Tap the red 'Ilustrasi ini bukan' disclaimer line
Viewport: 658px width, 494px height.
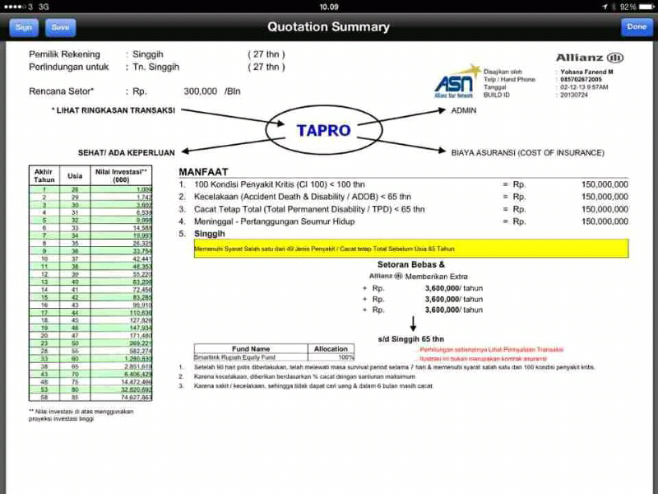point(483,359)
